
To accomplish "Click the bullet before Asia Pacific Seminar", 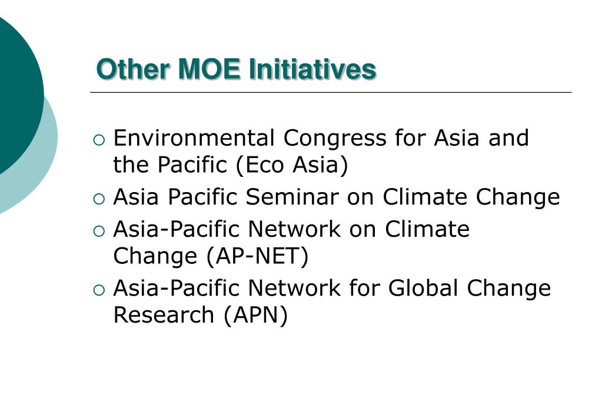I will [x=99, y=199].
